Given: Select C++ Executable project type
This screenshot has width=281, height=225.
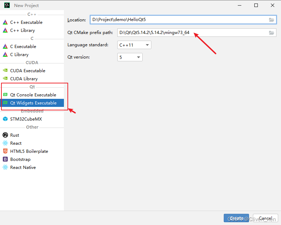Looking at the screenshot, I should coord(32,22).
